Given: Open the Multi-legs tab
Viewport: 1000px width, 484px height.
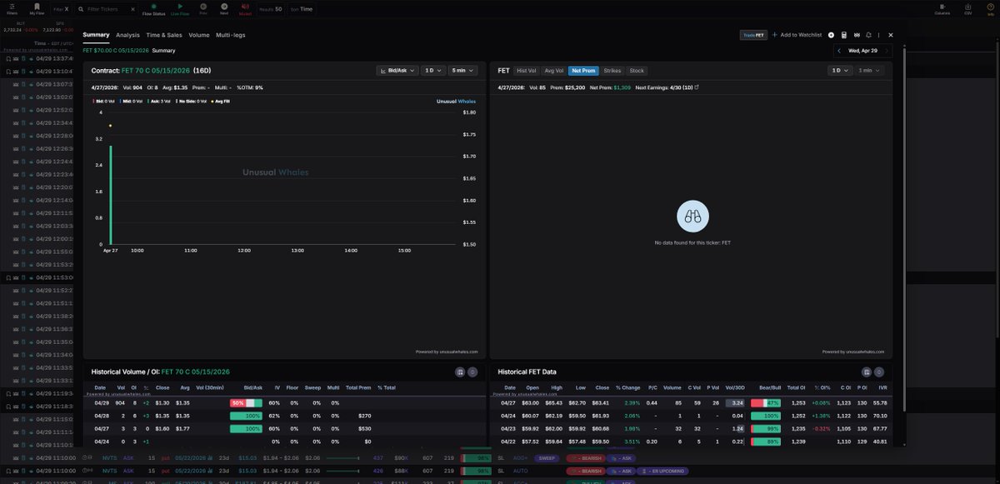Looking at the screenshot, I should pyautogui.click(x=230, y=35).
